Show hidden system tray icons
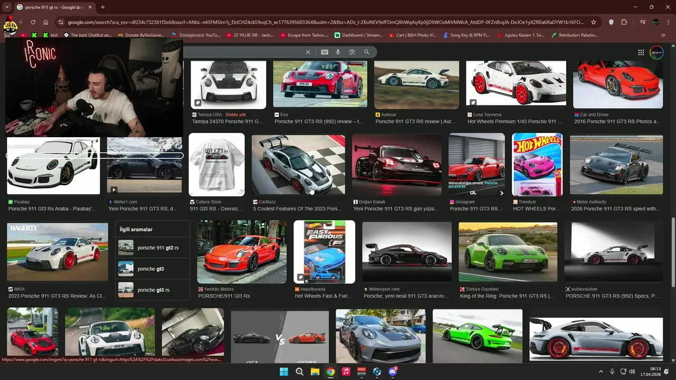The height and width of the screenshot is (380, 676). pos(600,372)
